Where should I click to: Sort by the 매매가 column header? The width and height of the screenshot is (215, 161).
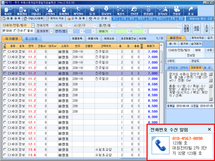click(x=151, y=46)
